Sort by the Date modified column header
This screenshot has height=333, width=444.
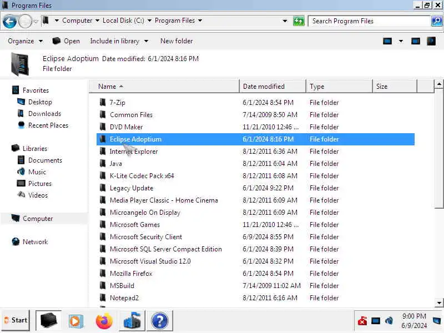point(273,87)
